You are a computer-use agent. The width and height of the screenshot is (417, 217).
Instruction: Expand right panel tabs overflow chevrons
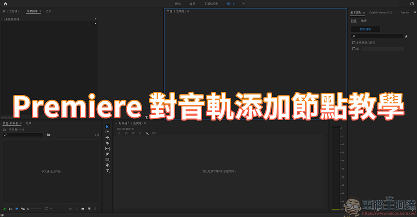pos(414,12)
